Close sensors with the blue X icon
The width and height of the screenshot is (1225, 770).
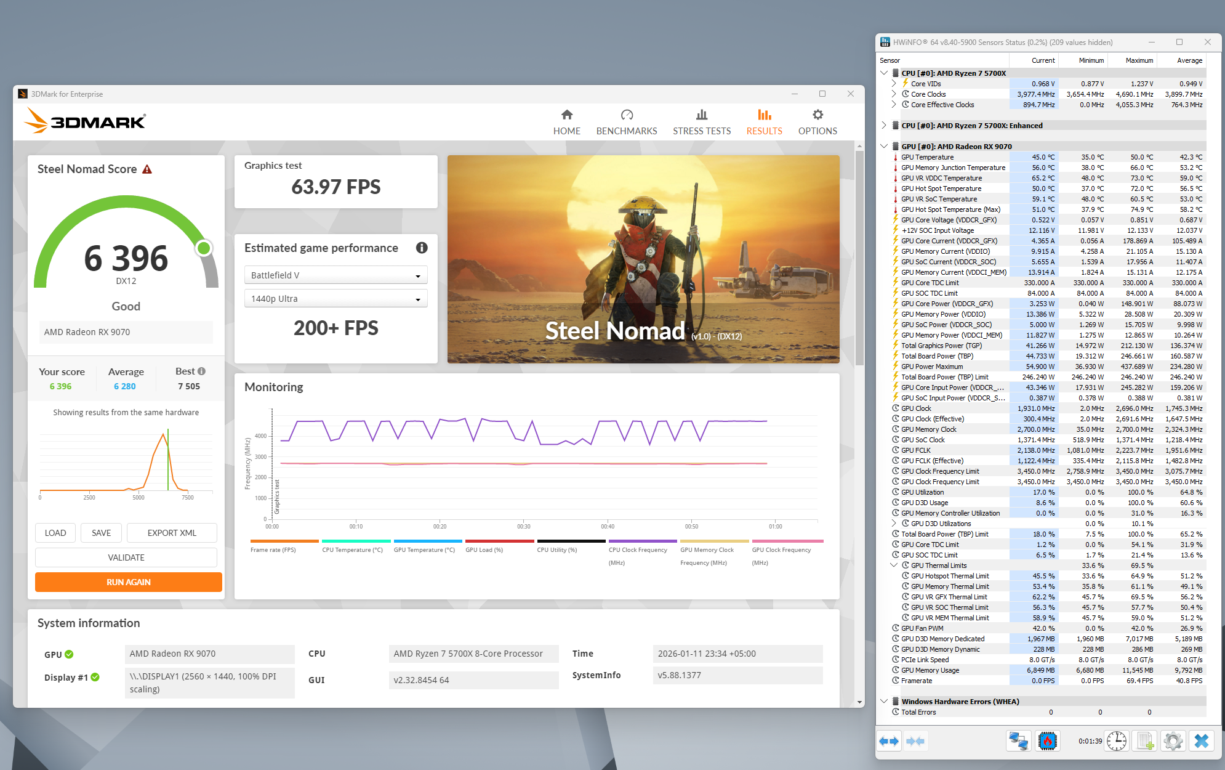click(1201, 741)
